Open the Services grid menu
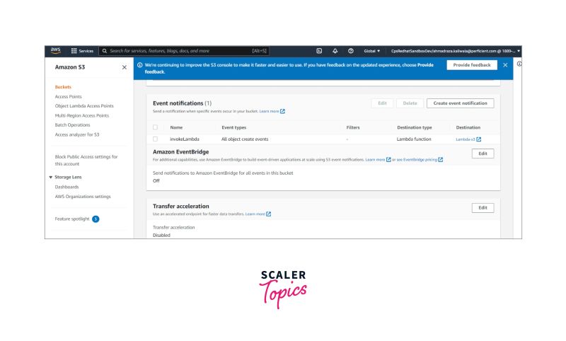 click(x=82, y=51)
